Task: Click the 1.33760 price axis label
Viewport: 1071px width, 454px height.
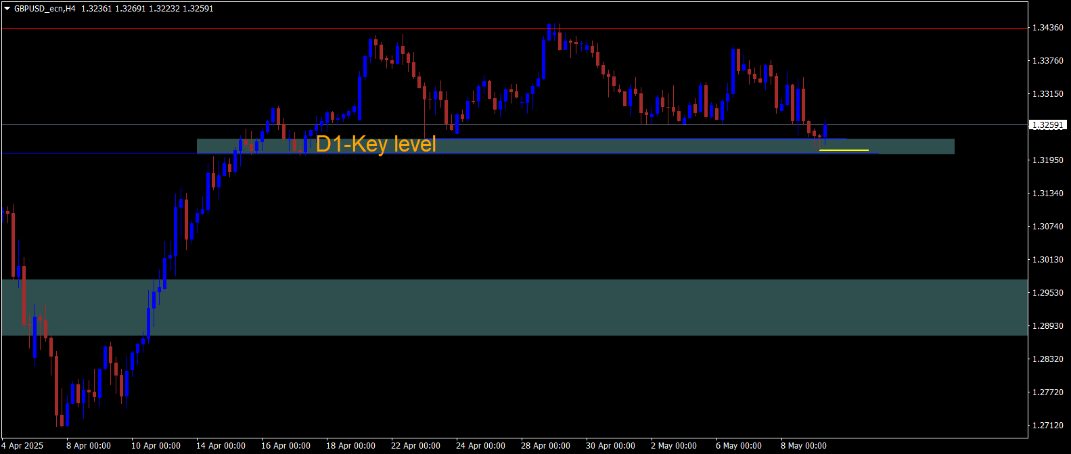Action: click(1048, 61)
